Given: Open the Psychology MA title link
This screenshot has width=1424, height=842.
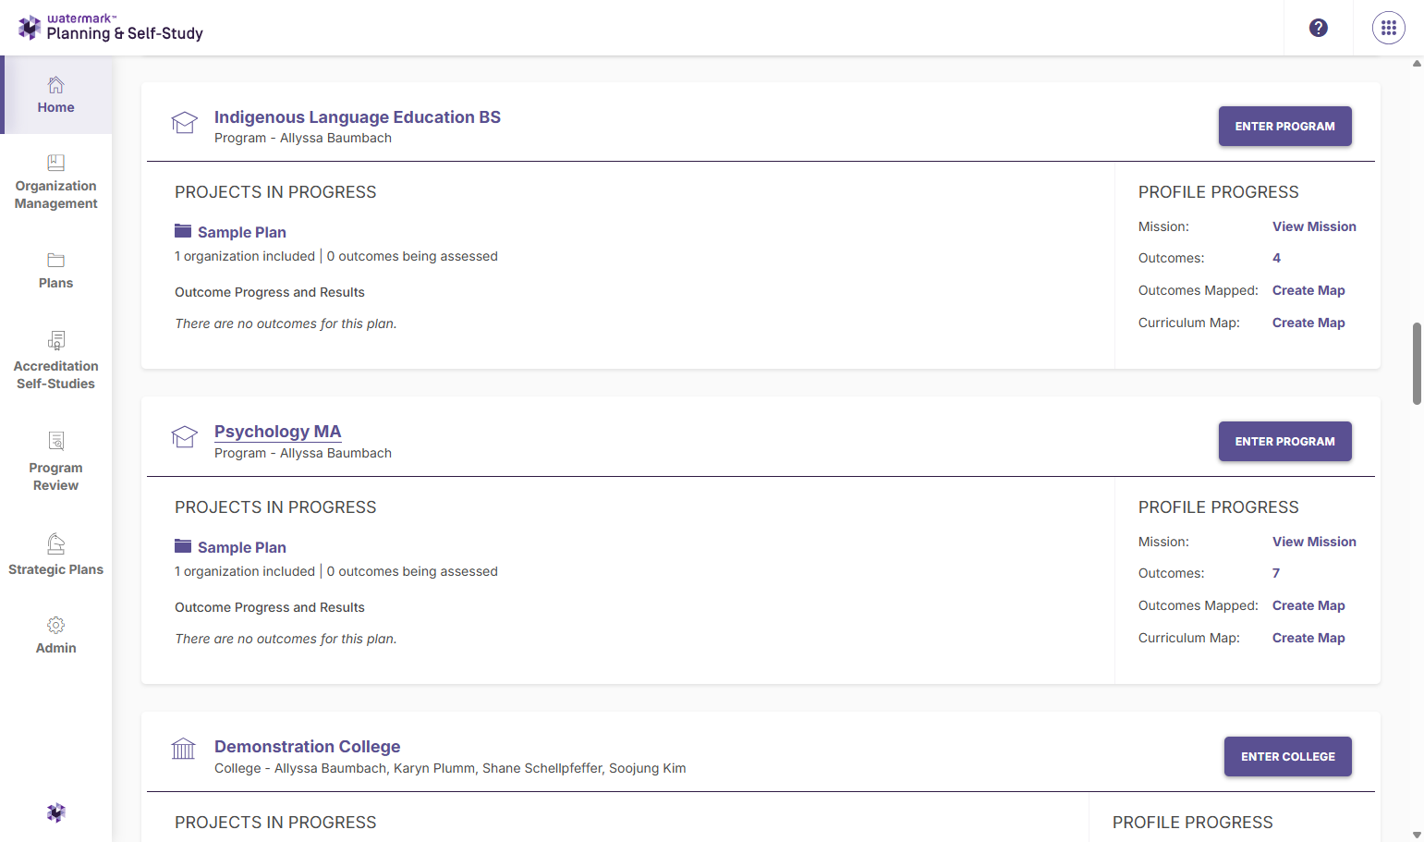Looking at the screenshot, I should pyautogui.click(x=278, y=432).
